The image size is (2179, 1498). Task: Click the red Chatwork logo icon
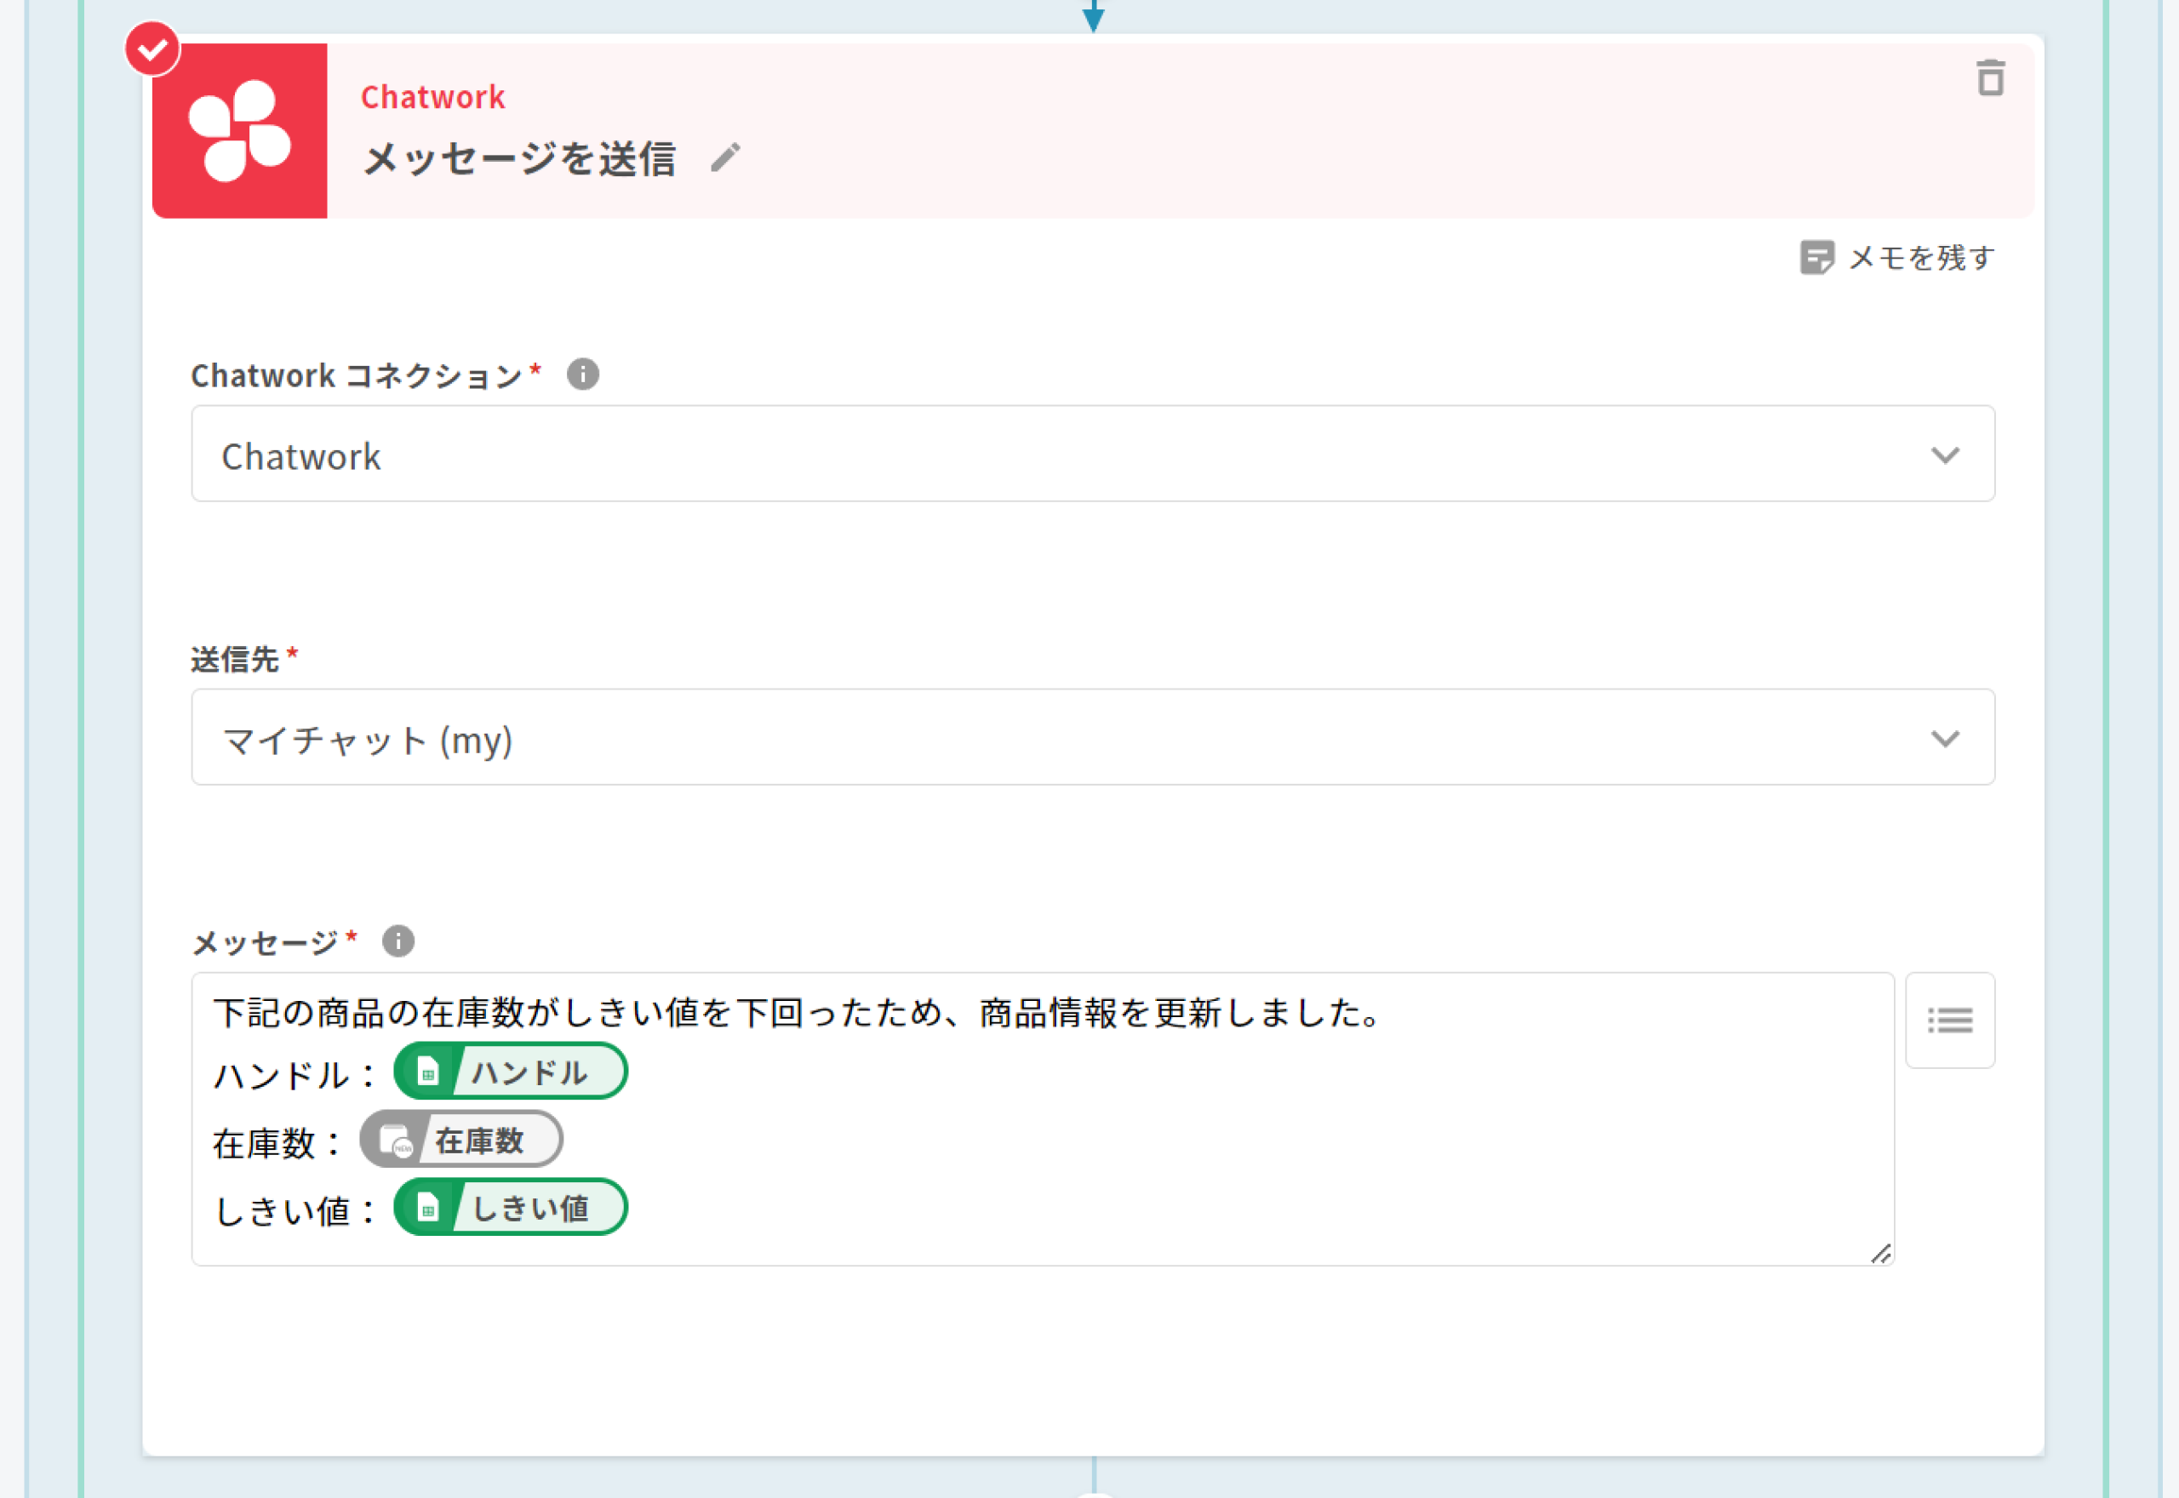(x=240, y=130)
